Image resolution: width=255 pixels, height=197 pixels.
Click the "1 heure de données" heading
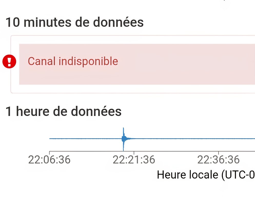pyautogui.click(x=63, y=111)
